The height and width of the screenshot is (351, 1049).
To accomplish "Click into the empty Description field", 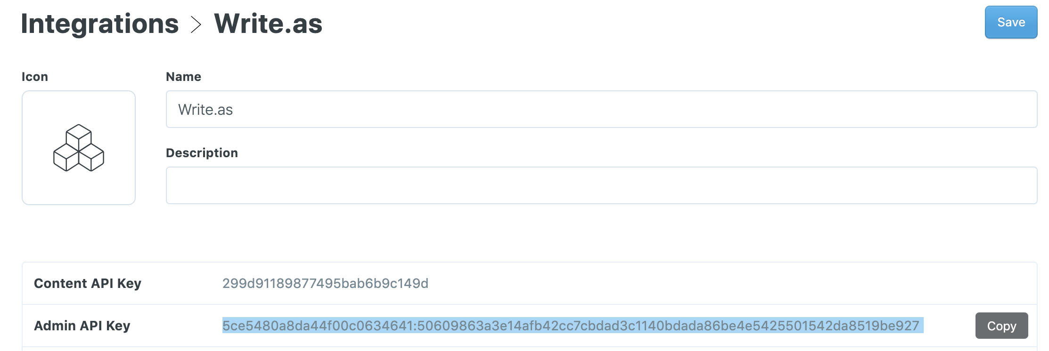I will pos(601,185).
